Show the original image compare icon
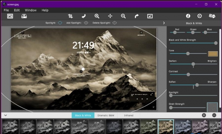The image size is (222, 134). coord(150,16)
